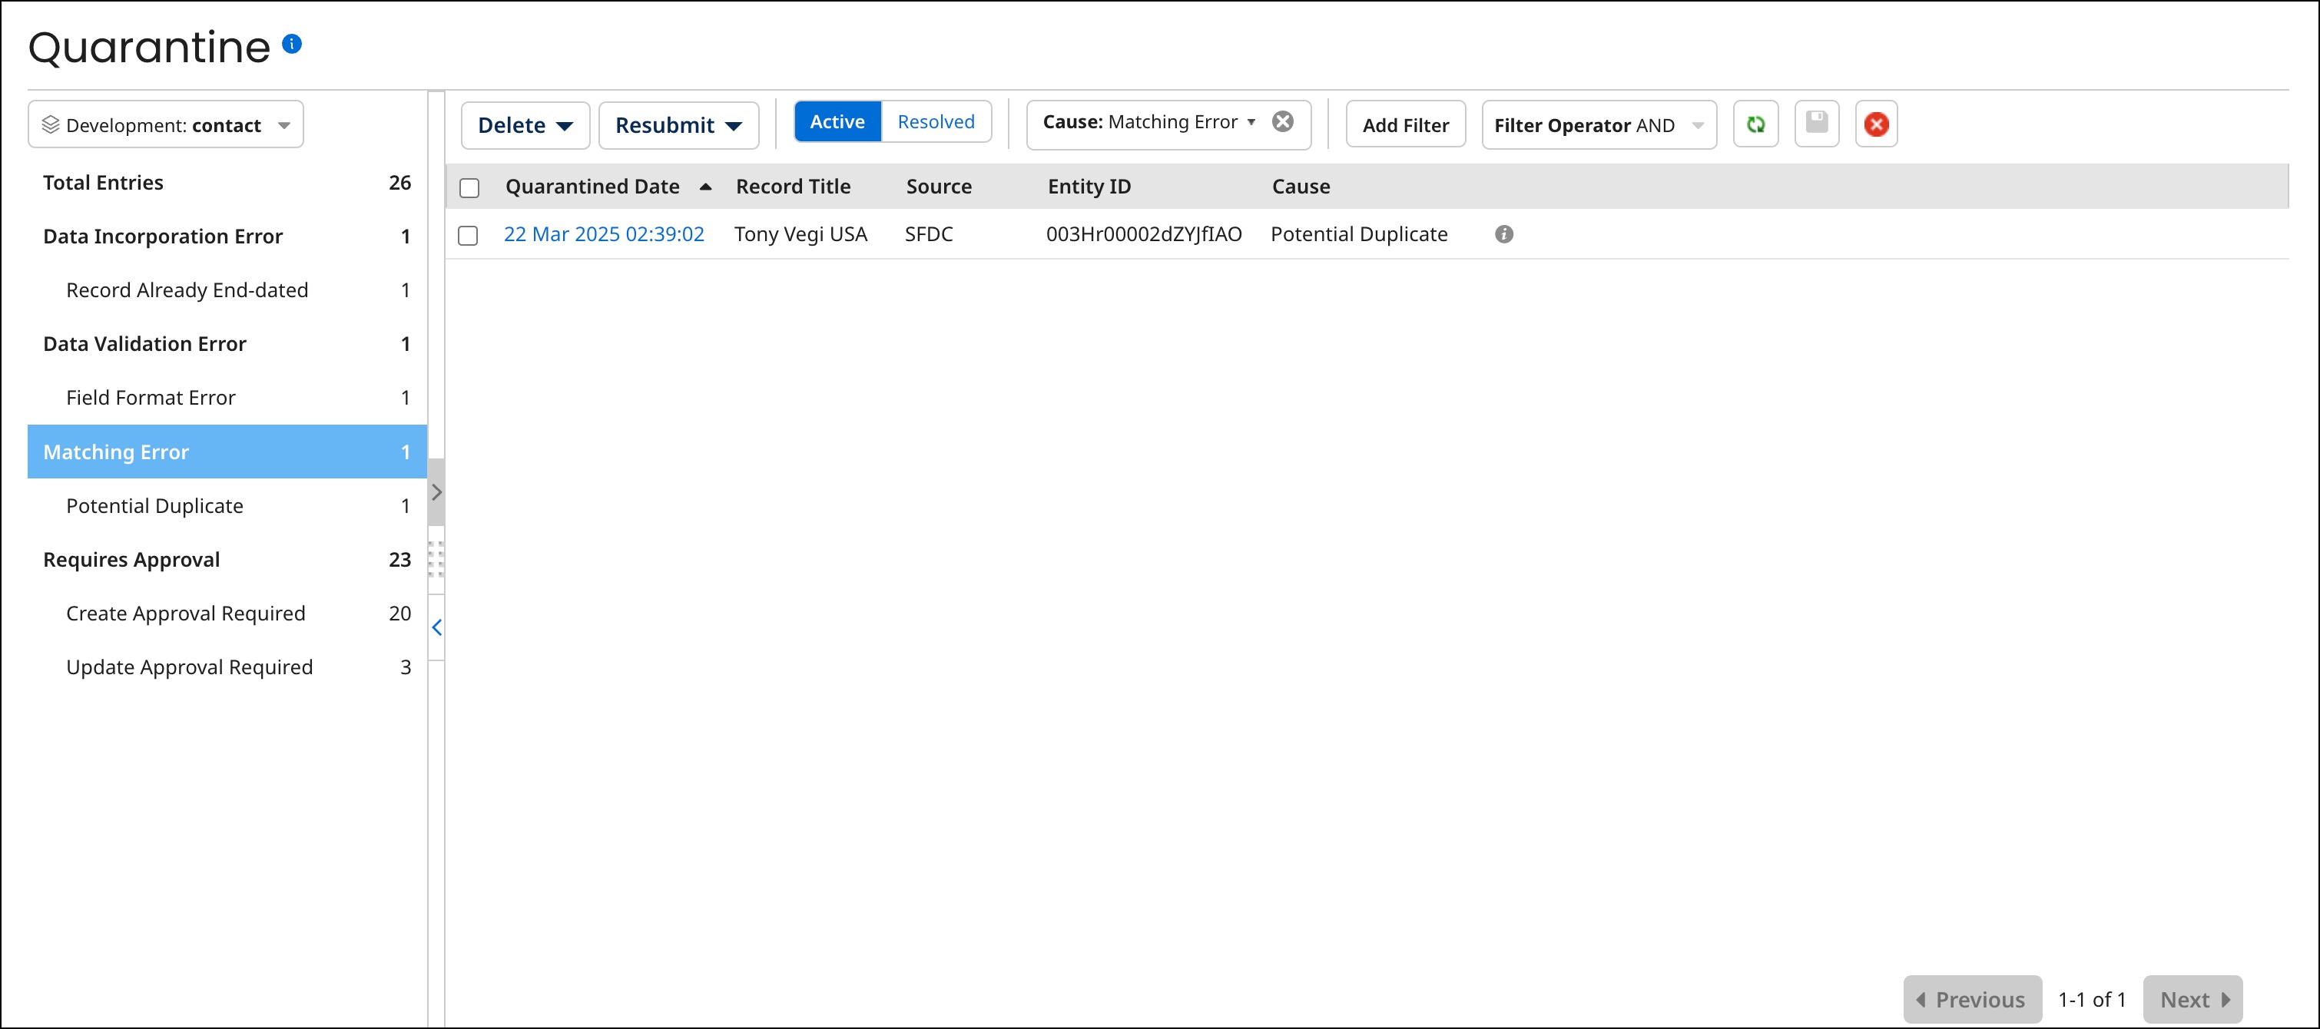The height and width of the screenshot is (1029, 2320).
Task: Click the layers icon in the Development selector
Action: pyautogui.click(x=51, y=125)
